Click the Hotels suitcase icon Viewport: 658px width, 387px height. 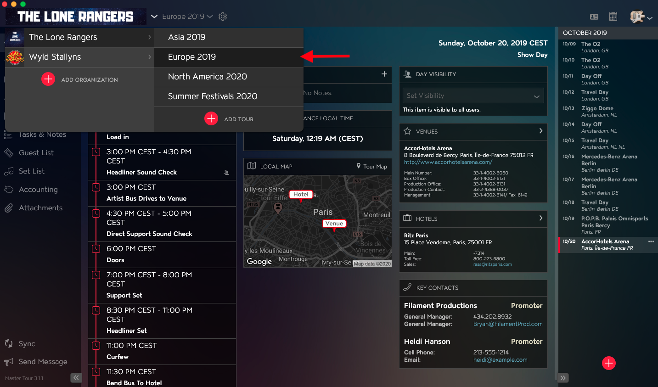click(407, 218)
